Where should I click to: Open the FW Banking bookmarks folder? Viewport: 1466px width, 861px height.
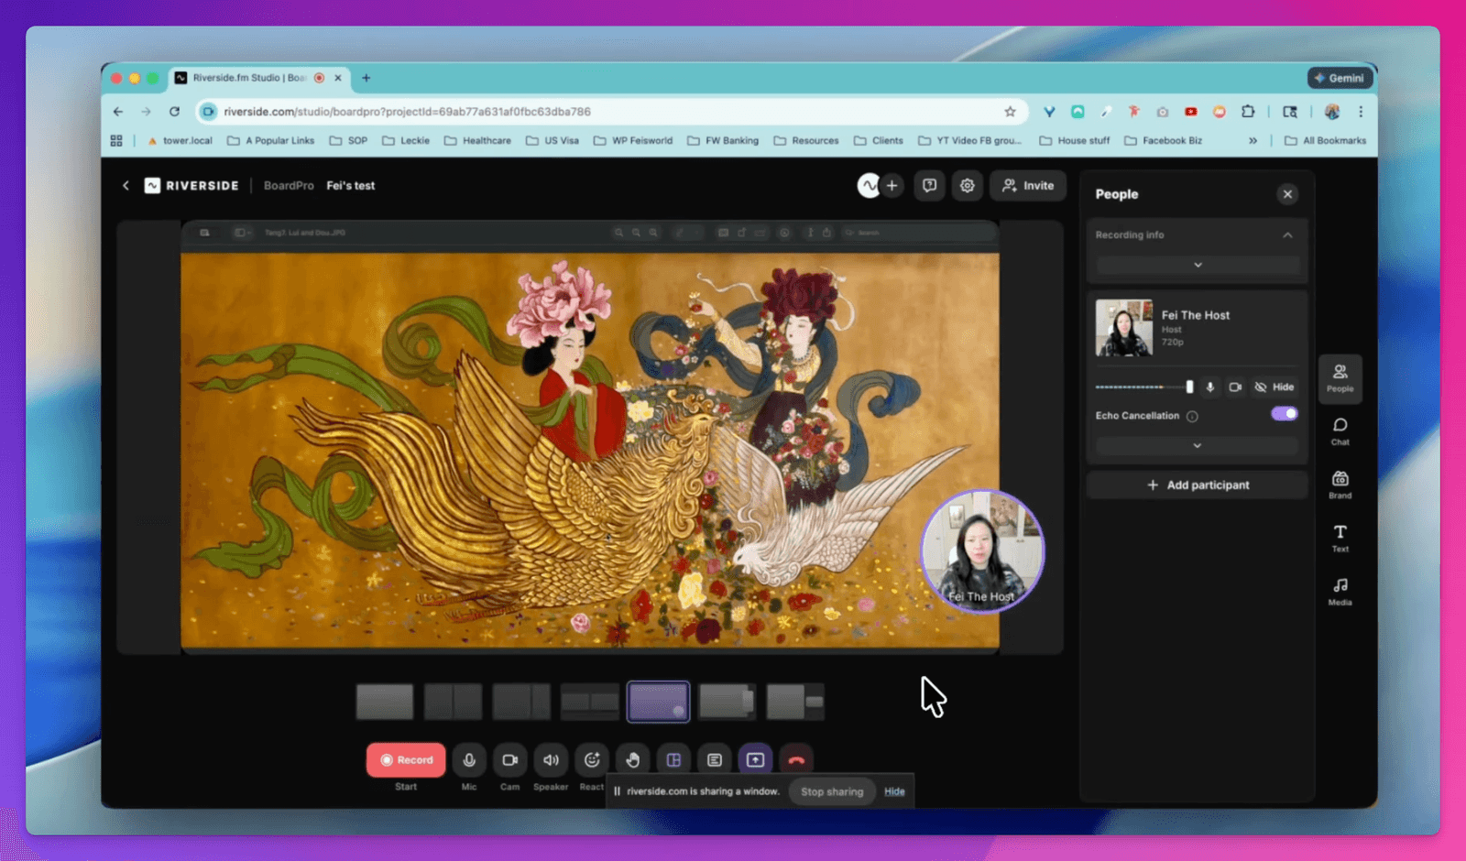point(723,141)
